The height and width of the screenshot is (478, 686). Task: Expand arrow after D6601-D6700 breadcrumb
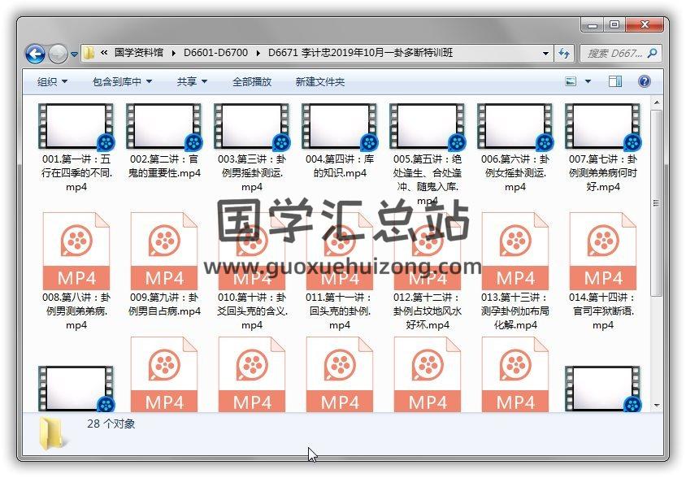[x=258, y=54]
